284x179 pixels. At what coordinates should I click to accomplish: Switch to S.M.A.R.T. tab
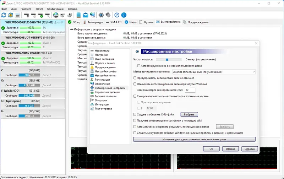[114, 22]
